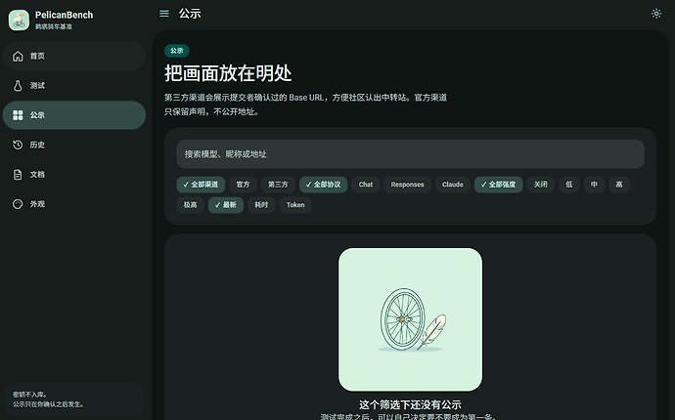
Task: Focus the 搜索模型、昵称或地址 search field
Action: tap(410, 154)
